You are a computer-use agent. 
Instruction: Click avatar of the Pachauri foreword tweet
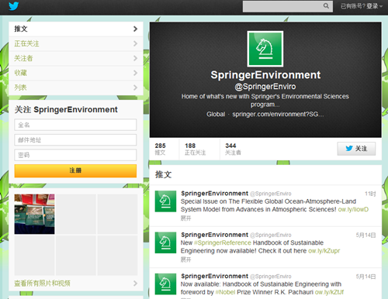coord(165,284)
